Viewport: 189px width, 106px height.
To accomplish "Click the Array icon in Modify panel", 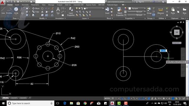I will click(x=46, y=15).
